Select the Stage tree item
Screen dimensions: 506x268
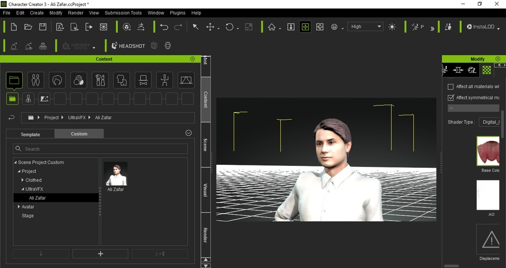[28, 216]
